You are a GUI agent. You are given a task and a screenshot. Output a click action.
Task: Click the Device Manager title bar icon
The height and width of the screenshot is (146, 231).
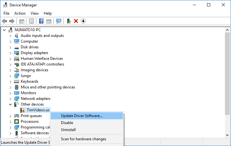coord(5,5)
